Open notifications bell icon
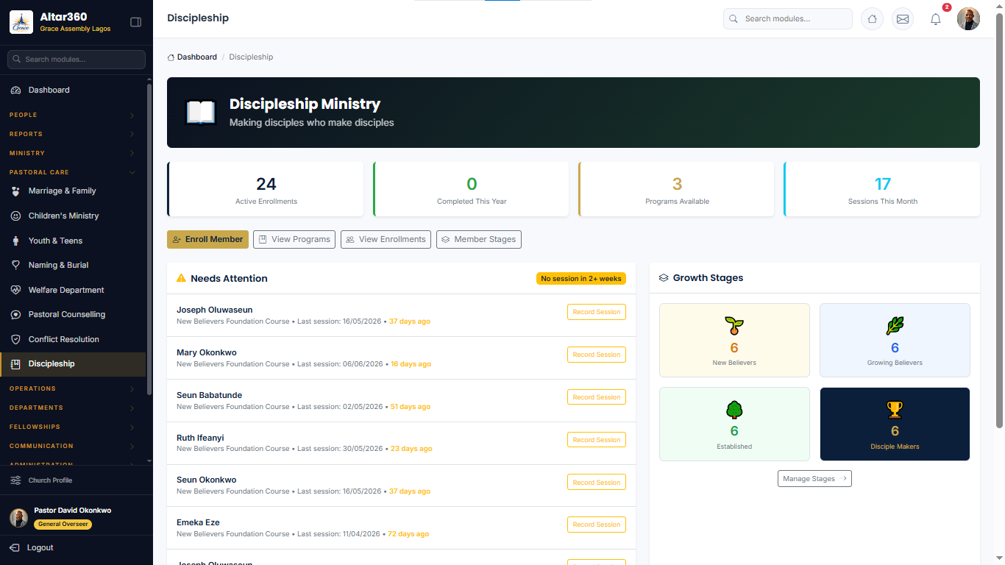This screenshot has width=1005, height=565. 936,19
